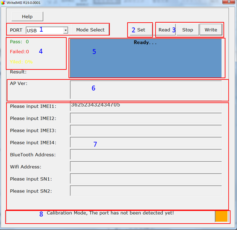Image resolution: width=237 pixels, height=230 pixels.
Task: Click the IMEI2 input field
Action: tap(146, 118)
